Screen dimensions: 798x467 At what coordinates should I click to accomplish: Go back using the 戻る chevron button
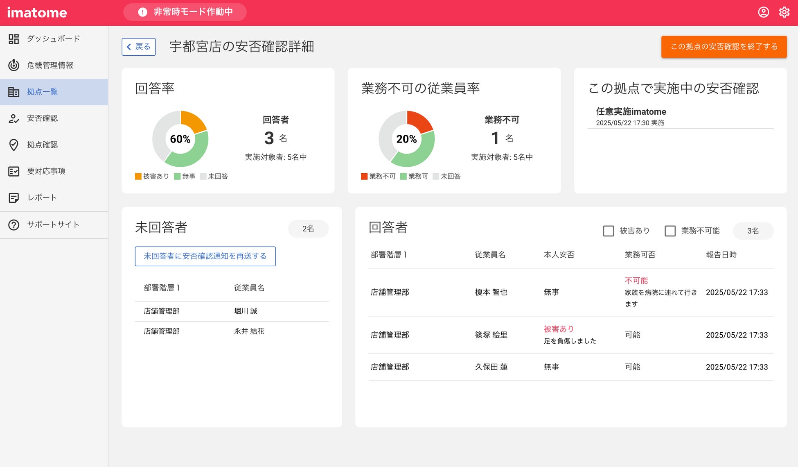(138, 47)
